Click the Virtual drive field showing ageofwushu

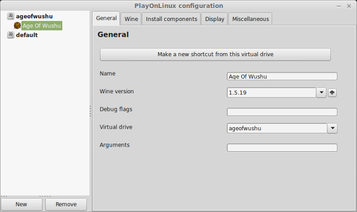click(x=277, y=128)
